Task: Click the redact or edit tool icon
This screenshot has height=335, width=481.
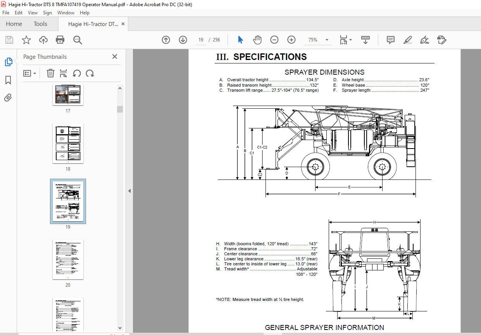Action: (x=441, y=40)
